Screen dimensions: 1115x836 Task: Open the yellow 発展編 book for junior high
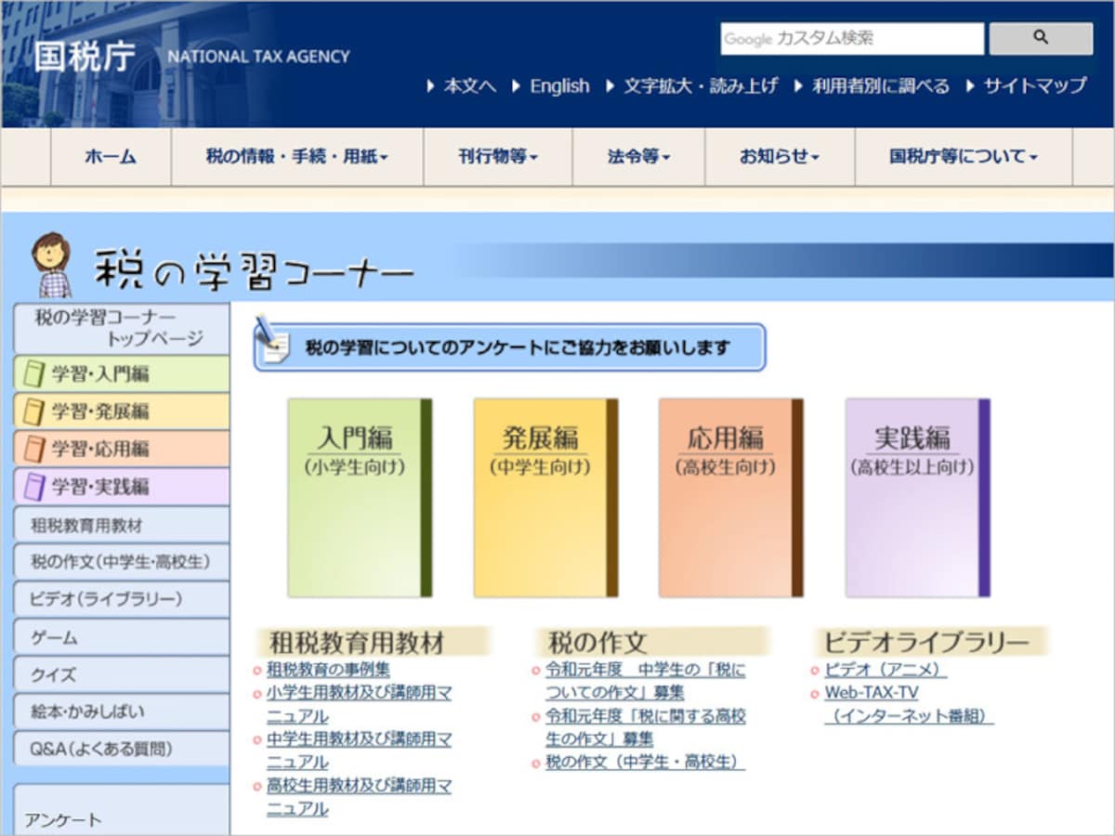(545, 498)
